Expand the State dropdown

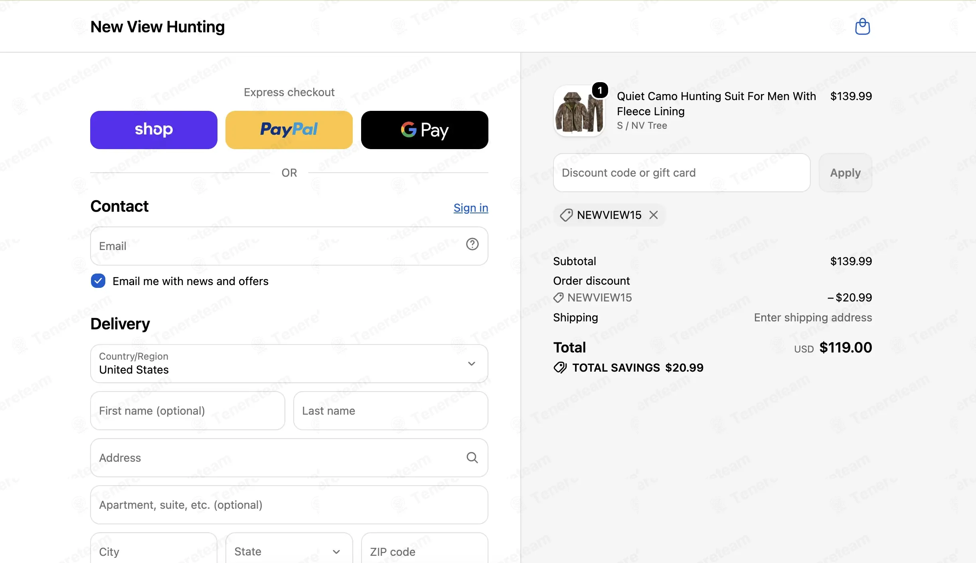pyautogui.click(x=289, y=551)
